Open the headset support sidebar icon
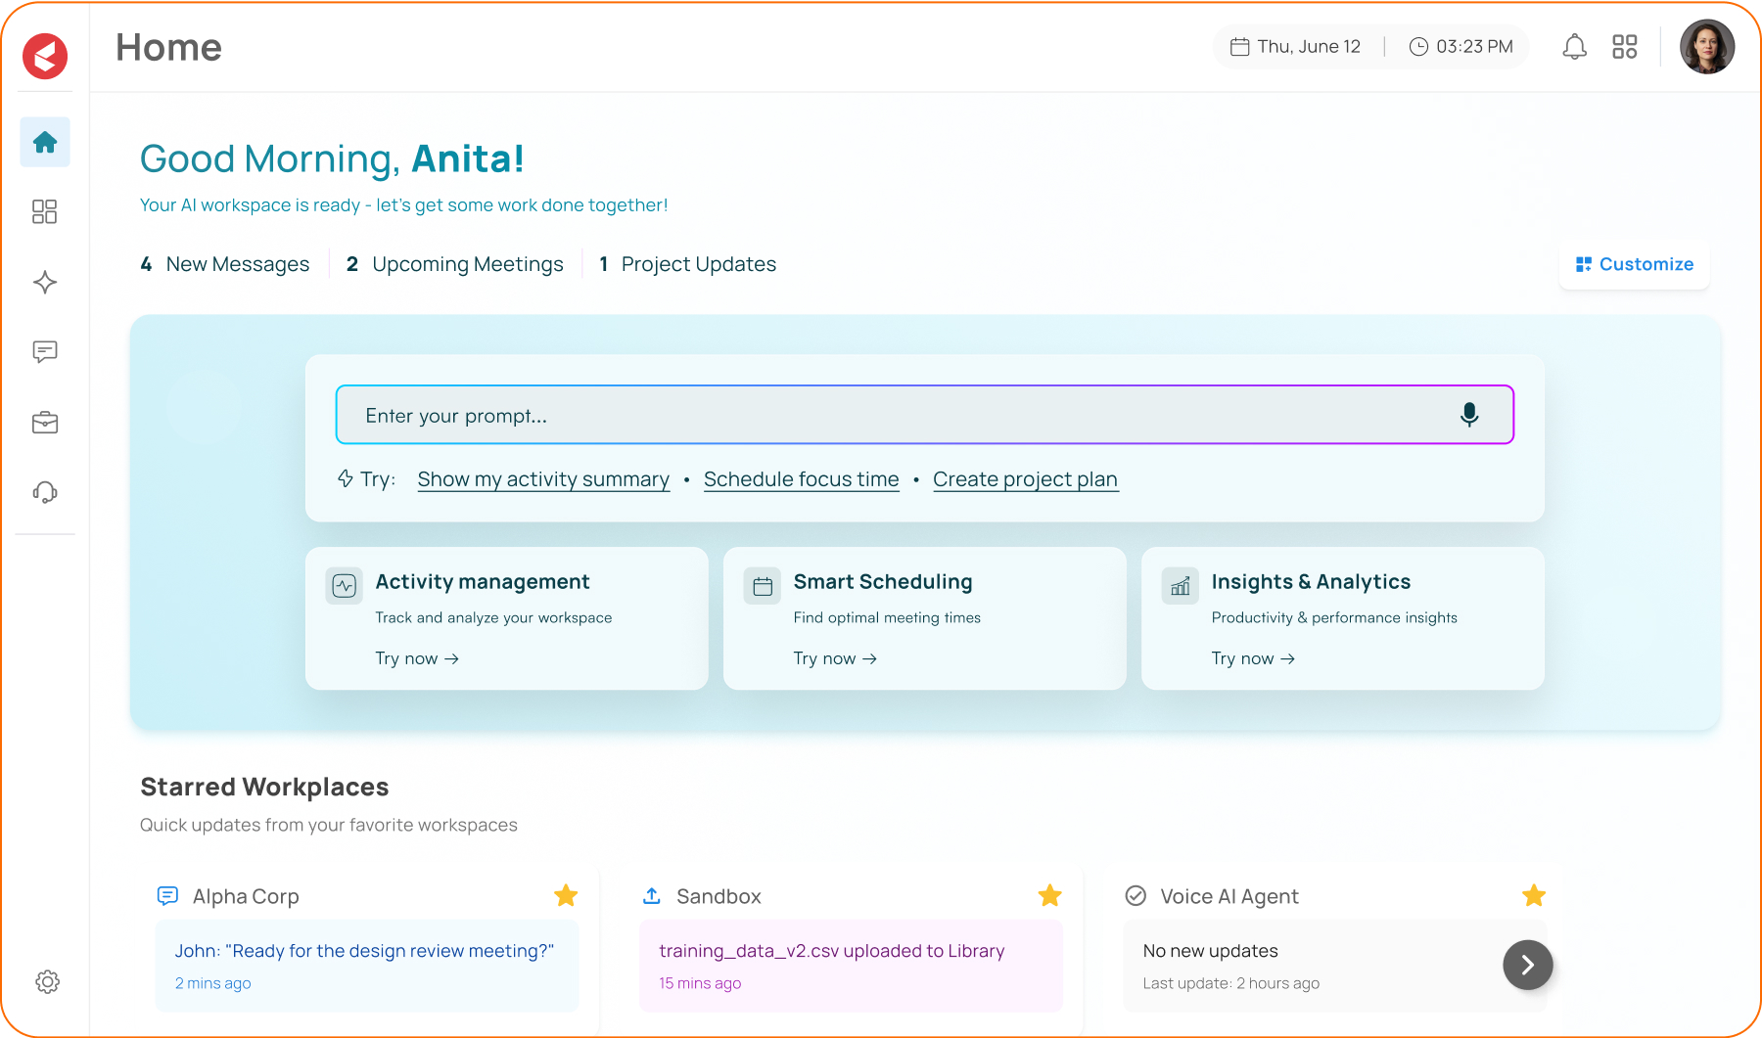Screen dimensions: 1762x1038 (45, 492)
